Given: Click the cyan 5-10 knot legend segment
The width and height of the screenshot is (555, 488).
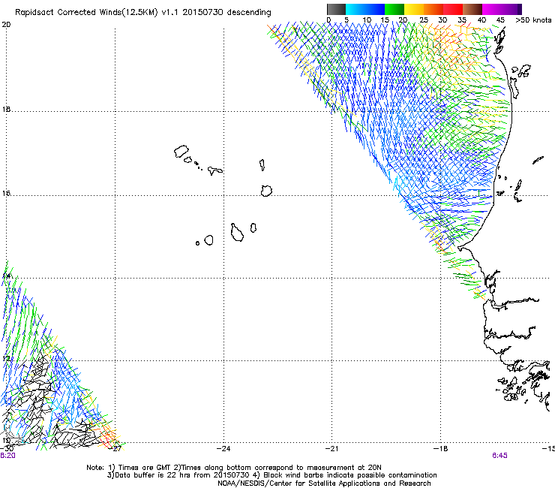Looking at the screenshot, I should point(355,9).
